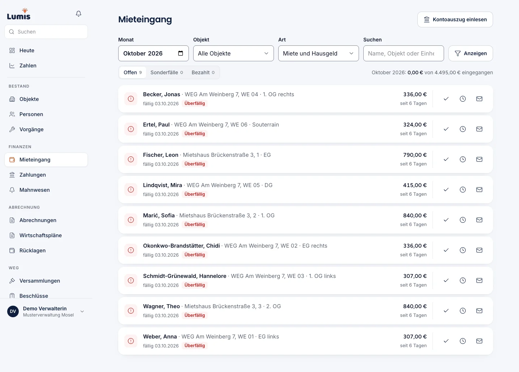Image resolution: width=519 pixels, height=372 pixels.
Task: Expand the Demo Verwalterin account menu
Action: tap(46, 311)
